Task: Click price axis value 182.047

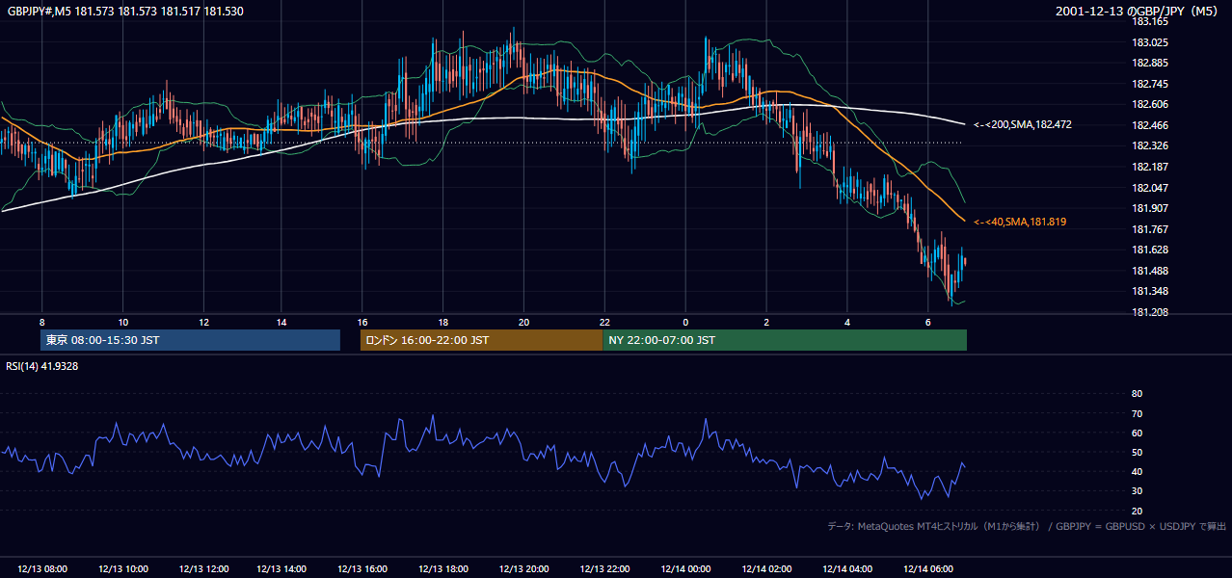Action: [x=1150, y=188]
